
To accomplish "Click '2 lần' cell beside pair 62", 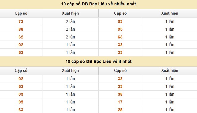I will (70, 37).
